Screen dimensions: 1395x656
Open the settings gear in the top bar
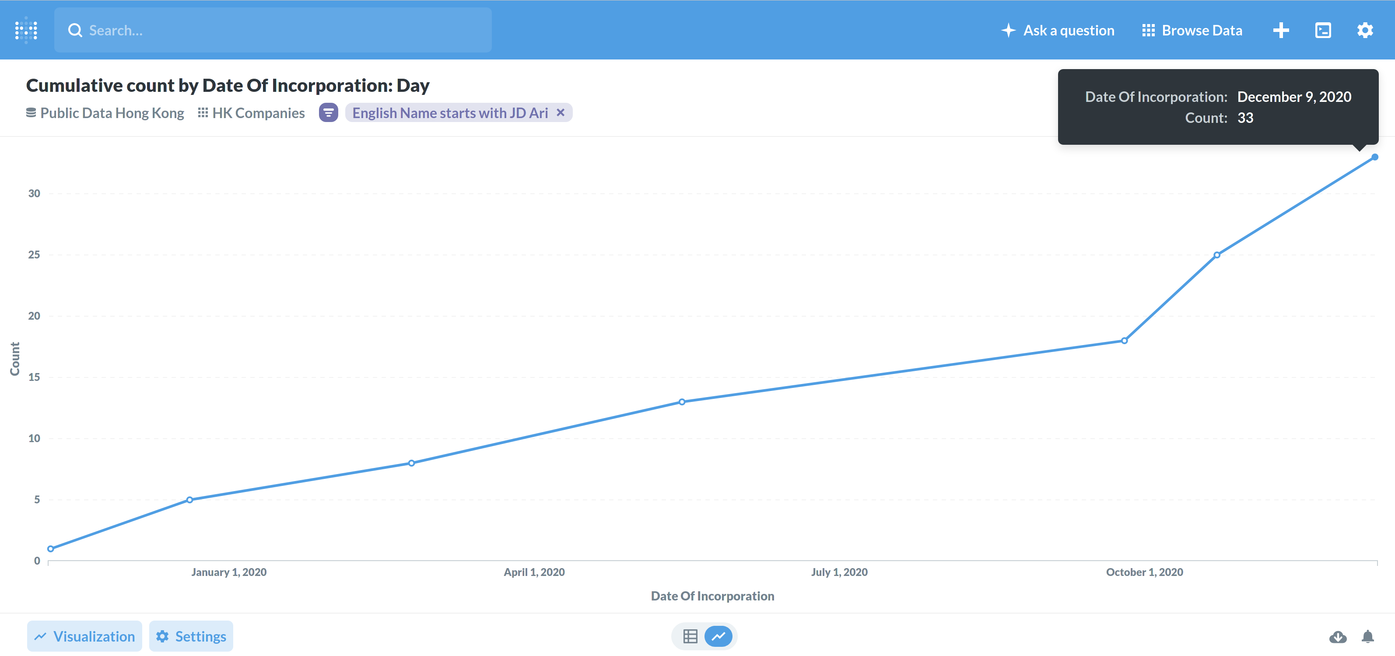pyautogui.click(x=1365, y=30)
